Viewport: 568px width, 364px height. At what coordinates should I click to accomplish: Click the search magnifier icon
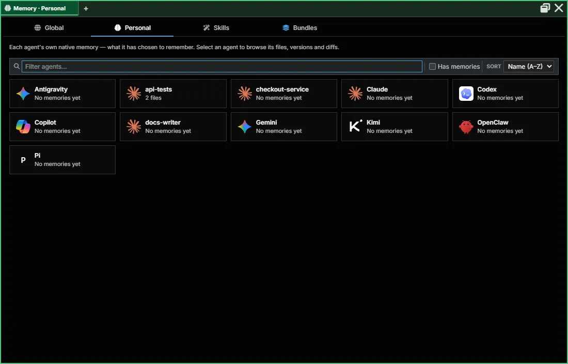coord(17,66)
